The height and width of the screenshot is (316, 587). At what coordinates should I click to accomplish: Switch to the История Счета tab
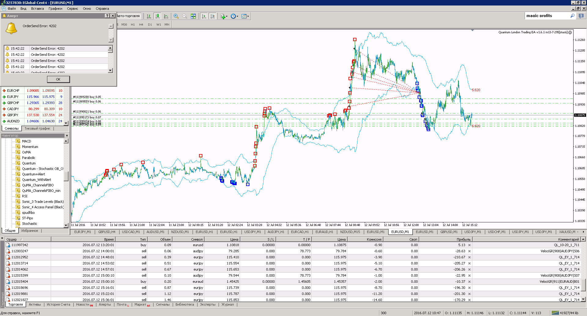pos(58,304)
